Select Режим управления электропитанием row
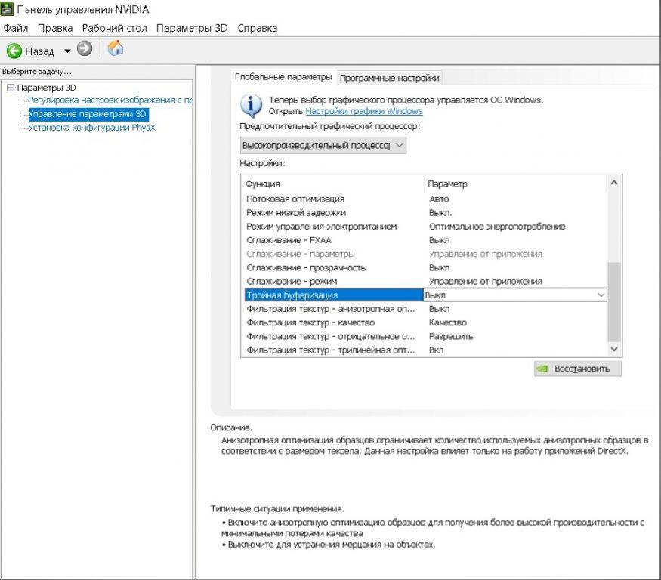The width and height of the screenshot is (661, 580). [x=426, y=227]
